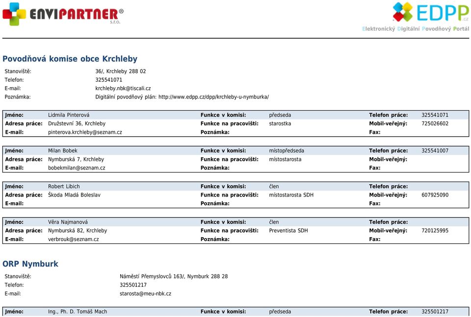Select the name Milan Bobek
The height and width of the screenshot is (317, 471).
(x=62, y=151)
